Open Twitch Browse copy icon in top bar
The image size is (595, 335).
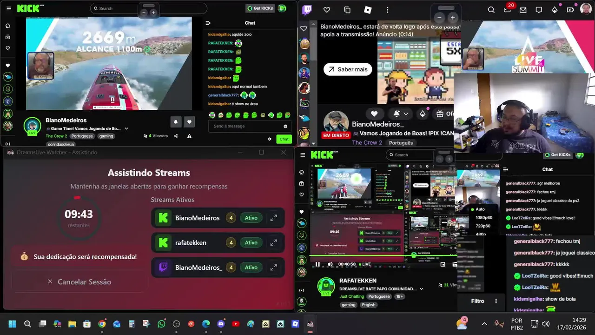pos(347,10)
